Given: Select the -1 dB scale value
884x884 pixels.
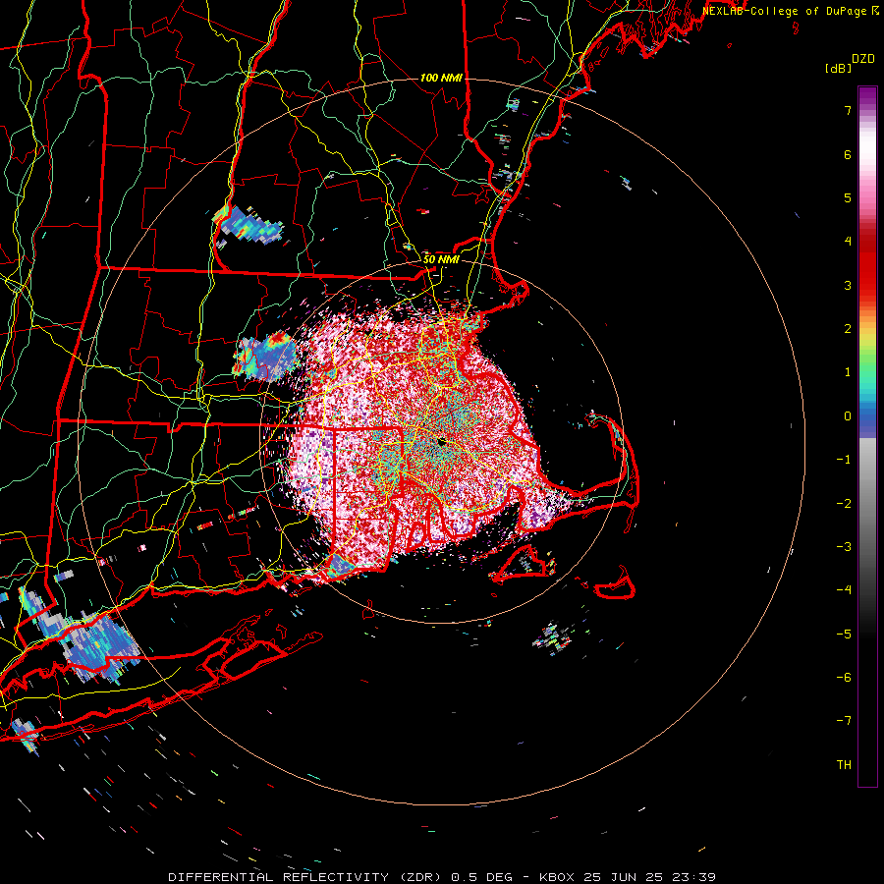Looking at the screenshot, I should 844,460.
